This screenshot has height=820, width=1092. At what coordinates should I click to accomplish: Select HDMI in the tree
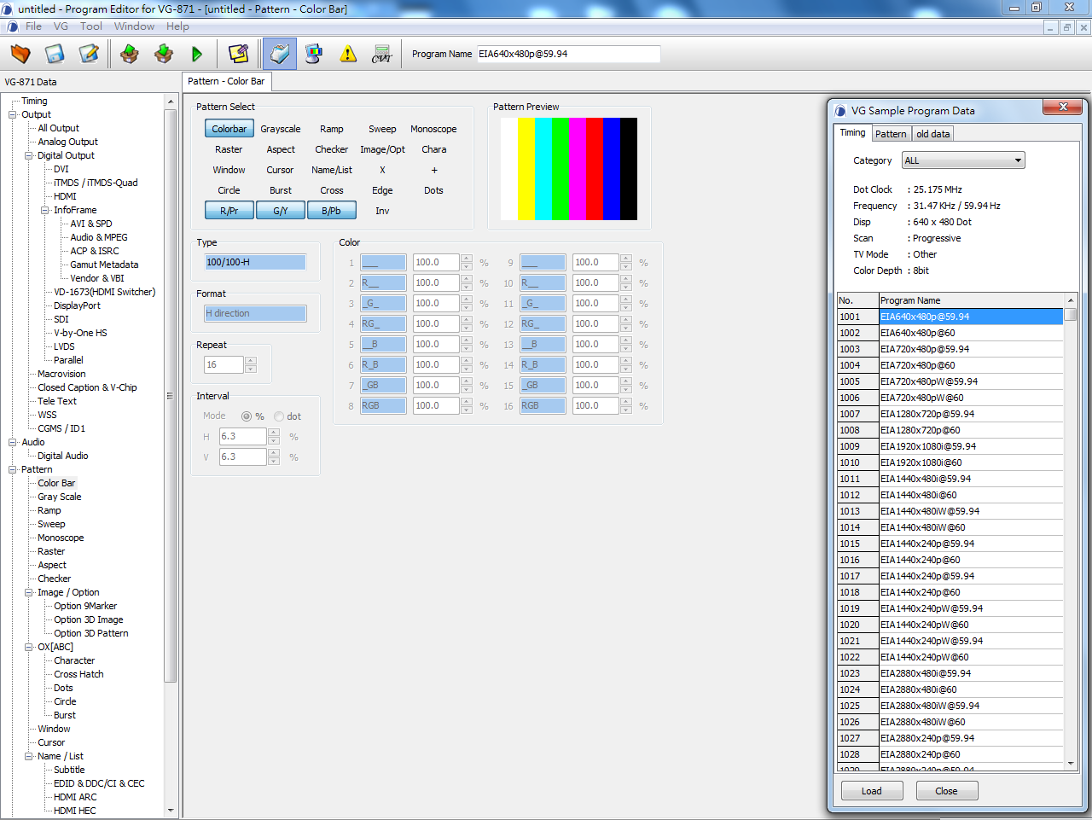65,196
